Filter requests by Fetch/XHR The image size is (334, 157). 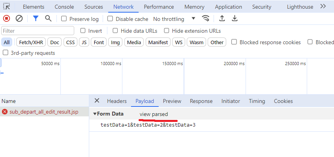click(31, 42)
